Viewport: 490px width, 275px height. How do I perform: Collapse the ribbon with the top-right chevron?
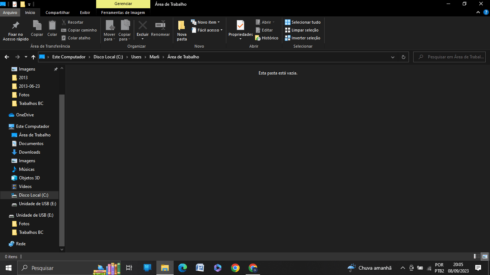pos(478,12)
